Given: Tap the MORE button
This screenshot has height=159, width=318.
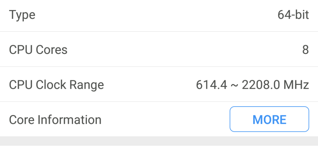Looking at the screenshot, I should (269, 119).
